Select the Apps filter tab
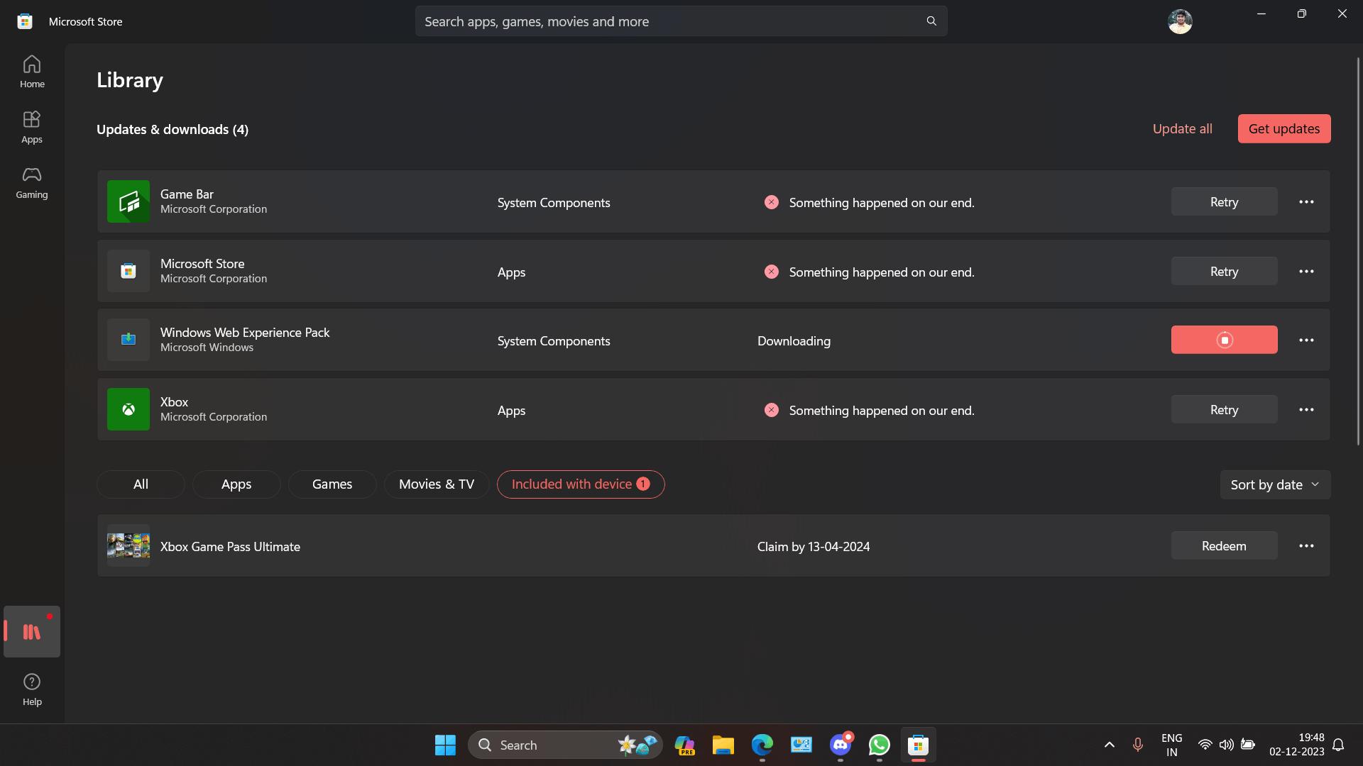This screenshot has height=766, width=1363. click(236, 484)
